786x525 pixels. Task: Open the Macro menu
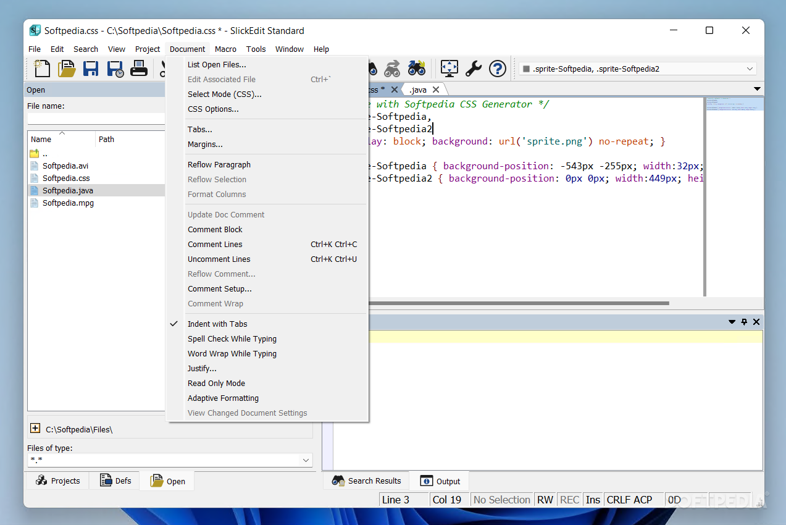(225, 49)
